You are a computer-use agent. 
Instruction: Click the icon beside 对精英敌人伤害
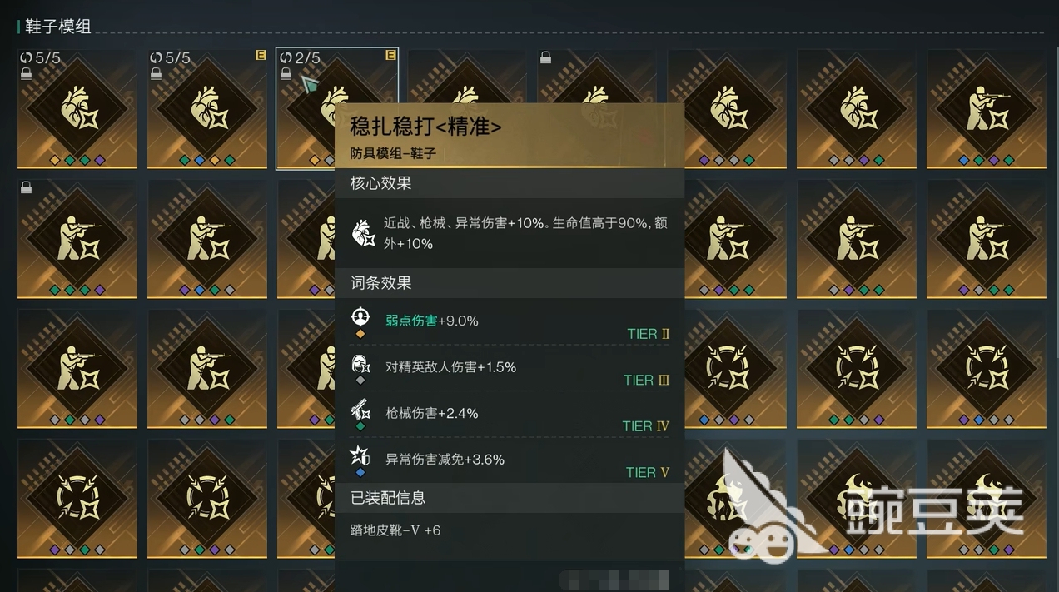[360, 363]
